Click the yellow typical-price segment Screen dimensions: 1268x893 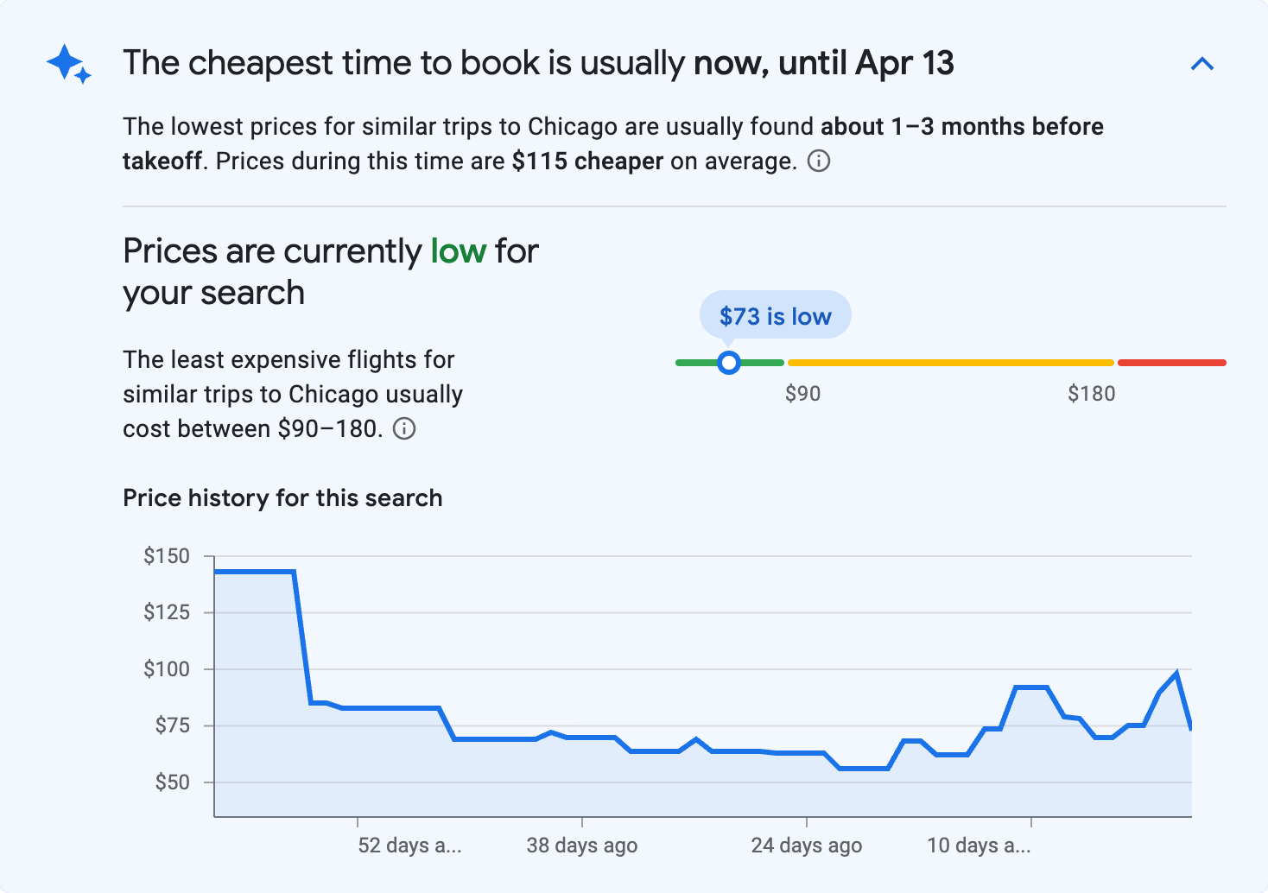pos(950,362)
